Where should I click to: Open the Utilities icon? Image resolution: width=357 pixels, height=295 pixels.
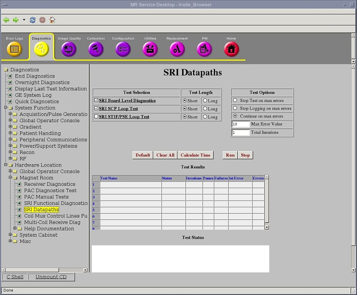click(150, 49)
